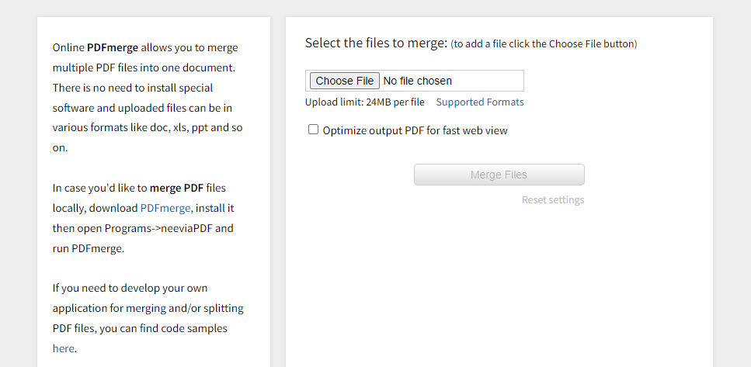751x367 pixels.
Task: Click the "(to add a file click...)" hint text
Action: tap(544, 44)
